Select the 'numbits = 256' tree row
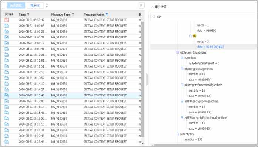This screenshot has width=258, height=147. [x=193, y=139]
